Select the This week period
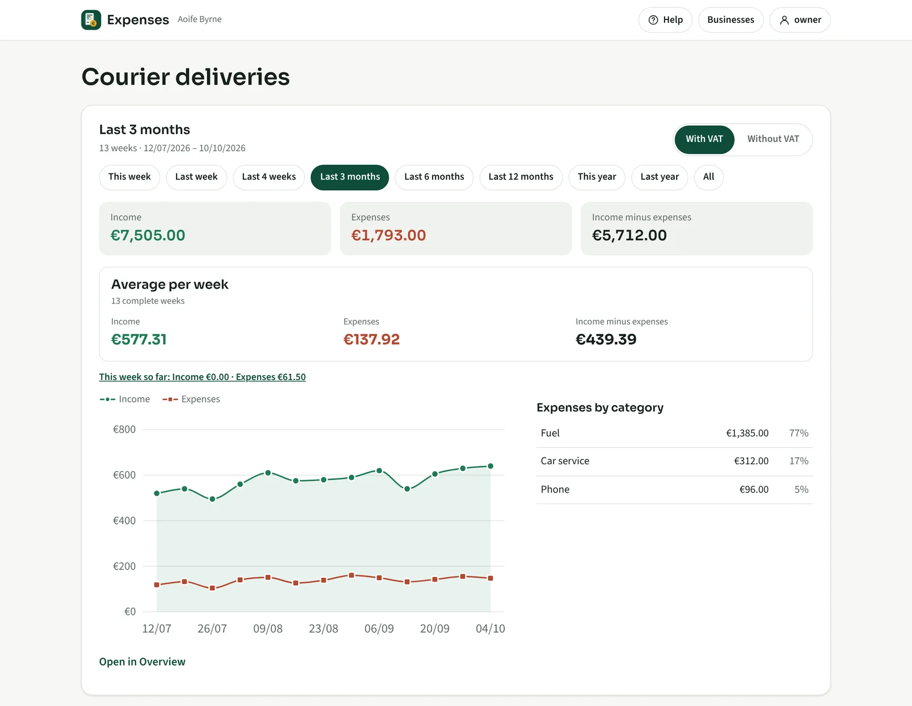Screen dimensions: 912x706 pos(129,177)
